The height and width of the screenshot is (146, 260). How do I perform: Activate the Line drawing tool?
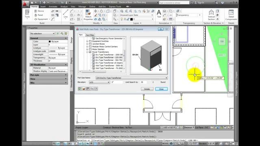[x=65, y=13]
